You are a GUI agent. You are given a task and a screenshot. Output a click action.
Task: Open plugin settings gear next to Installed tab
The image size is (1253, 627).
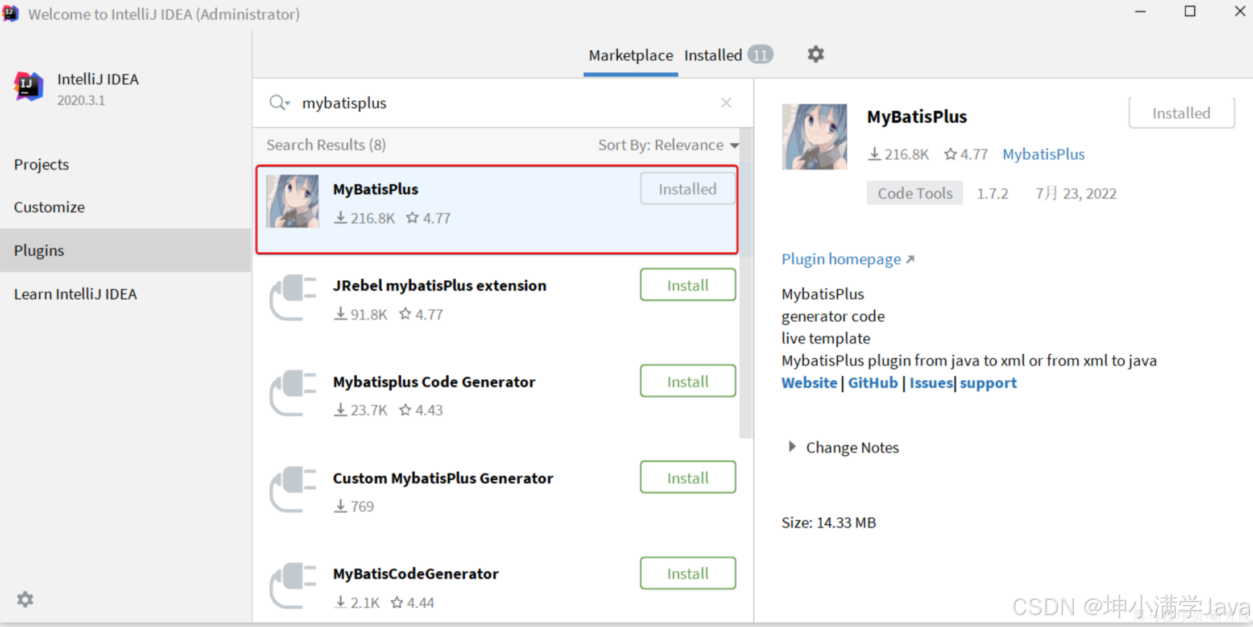815,55
